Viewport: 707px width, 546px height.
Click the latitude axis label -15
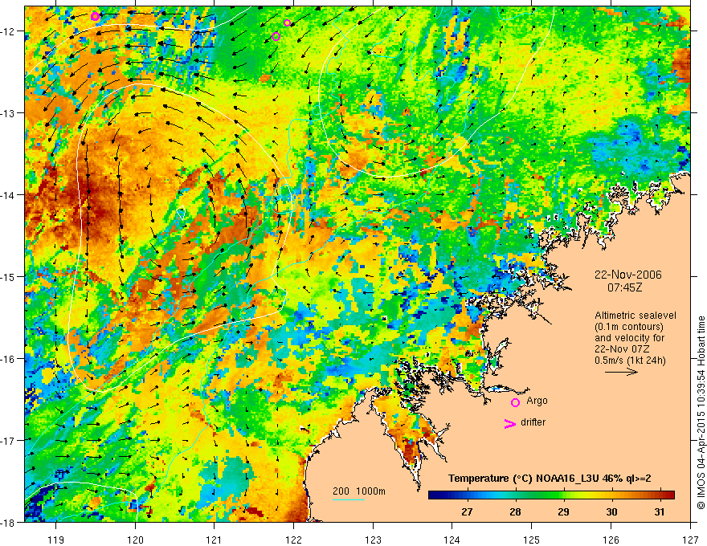[8, 276]
